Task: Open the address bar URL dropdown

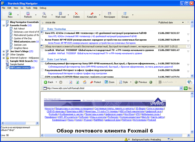Action: (x=181, y=88)
